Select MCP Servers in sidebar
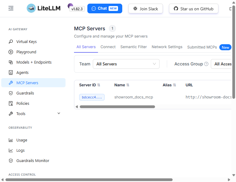Image resolution: width=236 pixels, height=182 pixels. [x=33, y=83]
